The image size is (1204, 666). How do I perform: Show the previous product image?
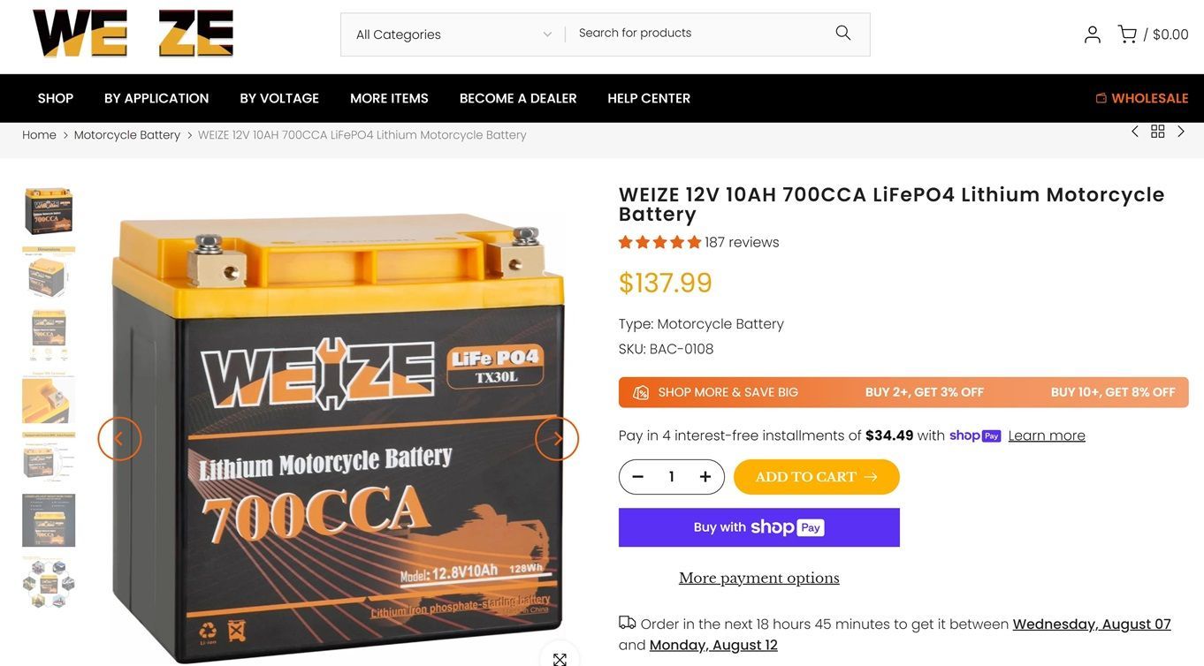click(119, 439)
